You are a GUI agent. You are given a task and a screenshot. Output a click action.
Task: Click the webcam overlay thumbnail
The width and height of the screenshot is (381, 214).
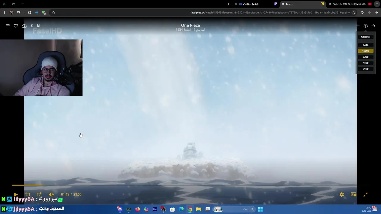tap(41, 67)
